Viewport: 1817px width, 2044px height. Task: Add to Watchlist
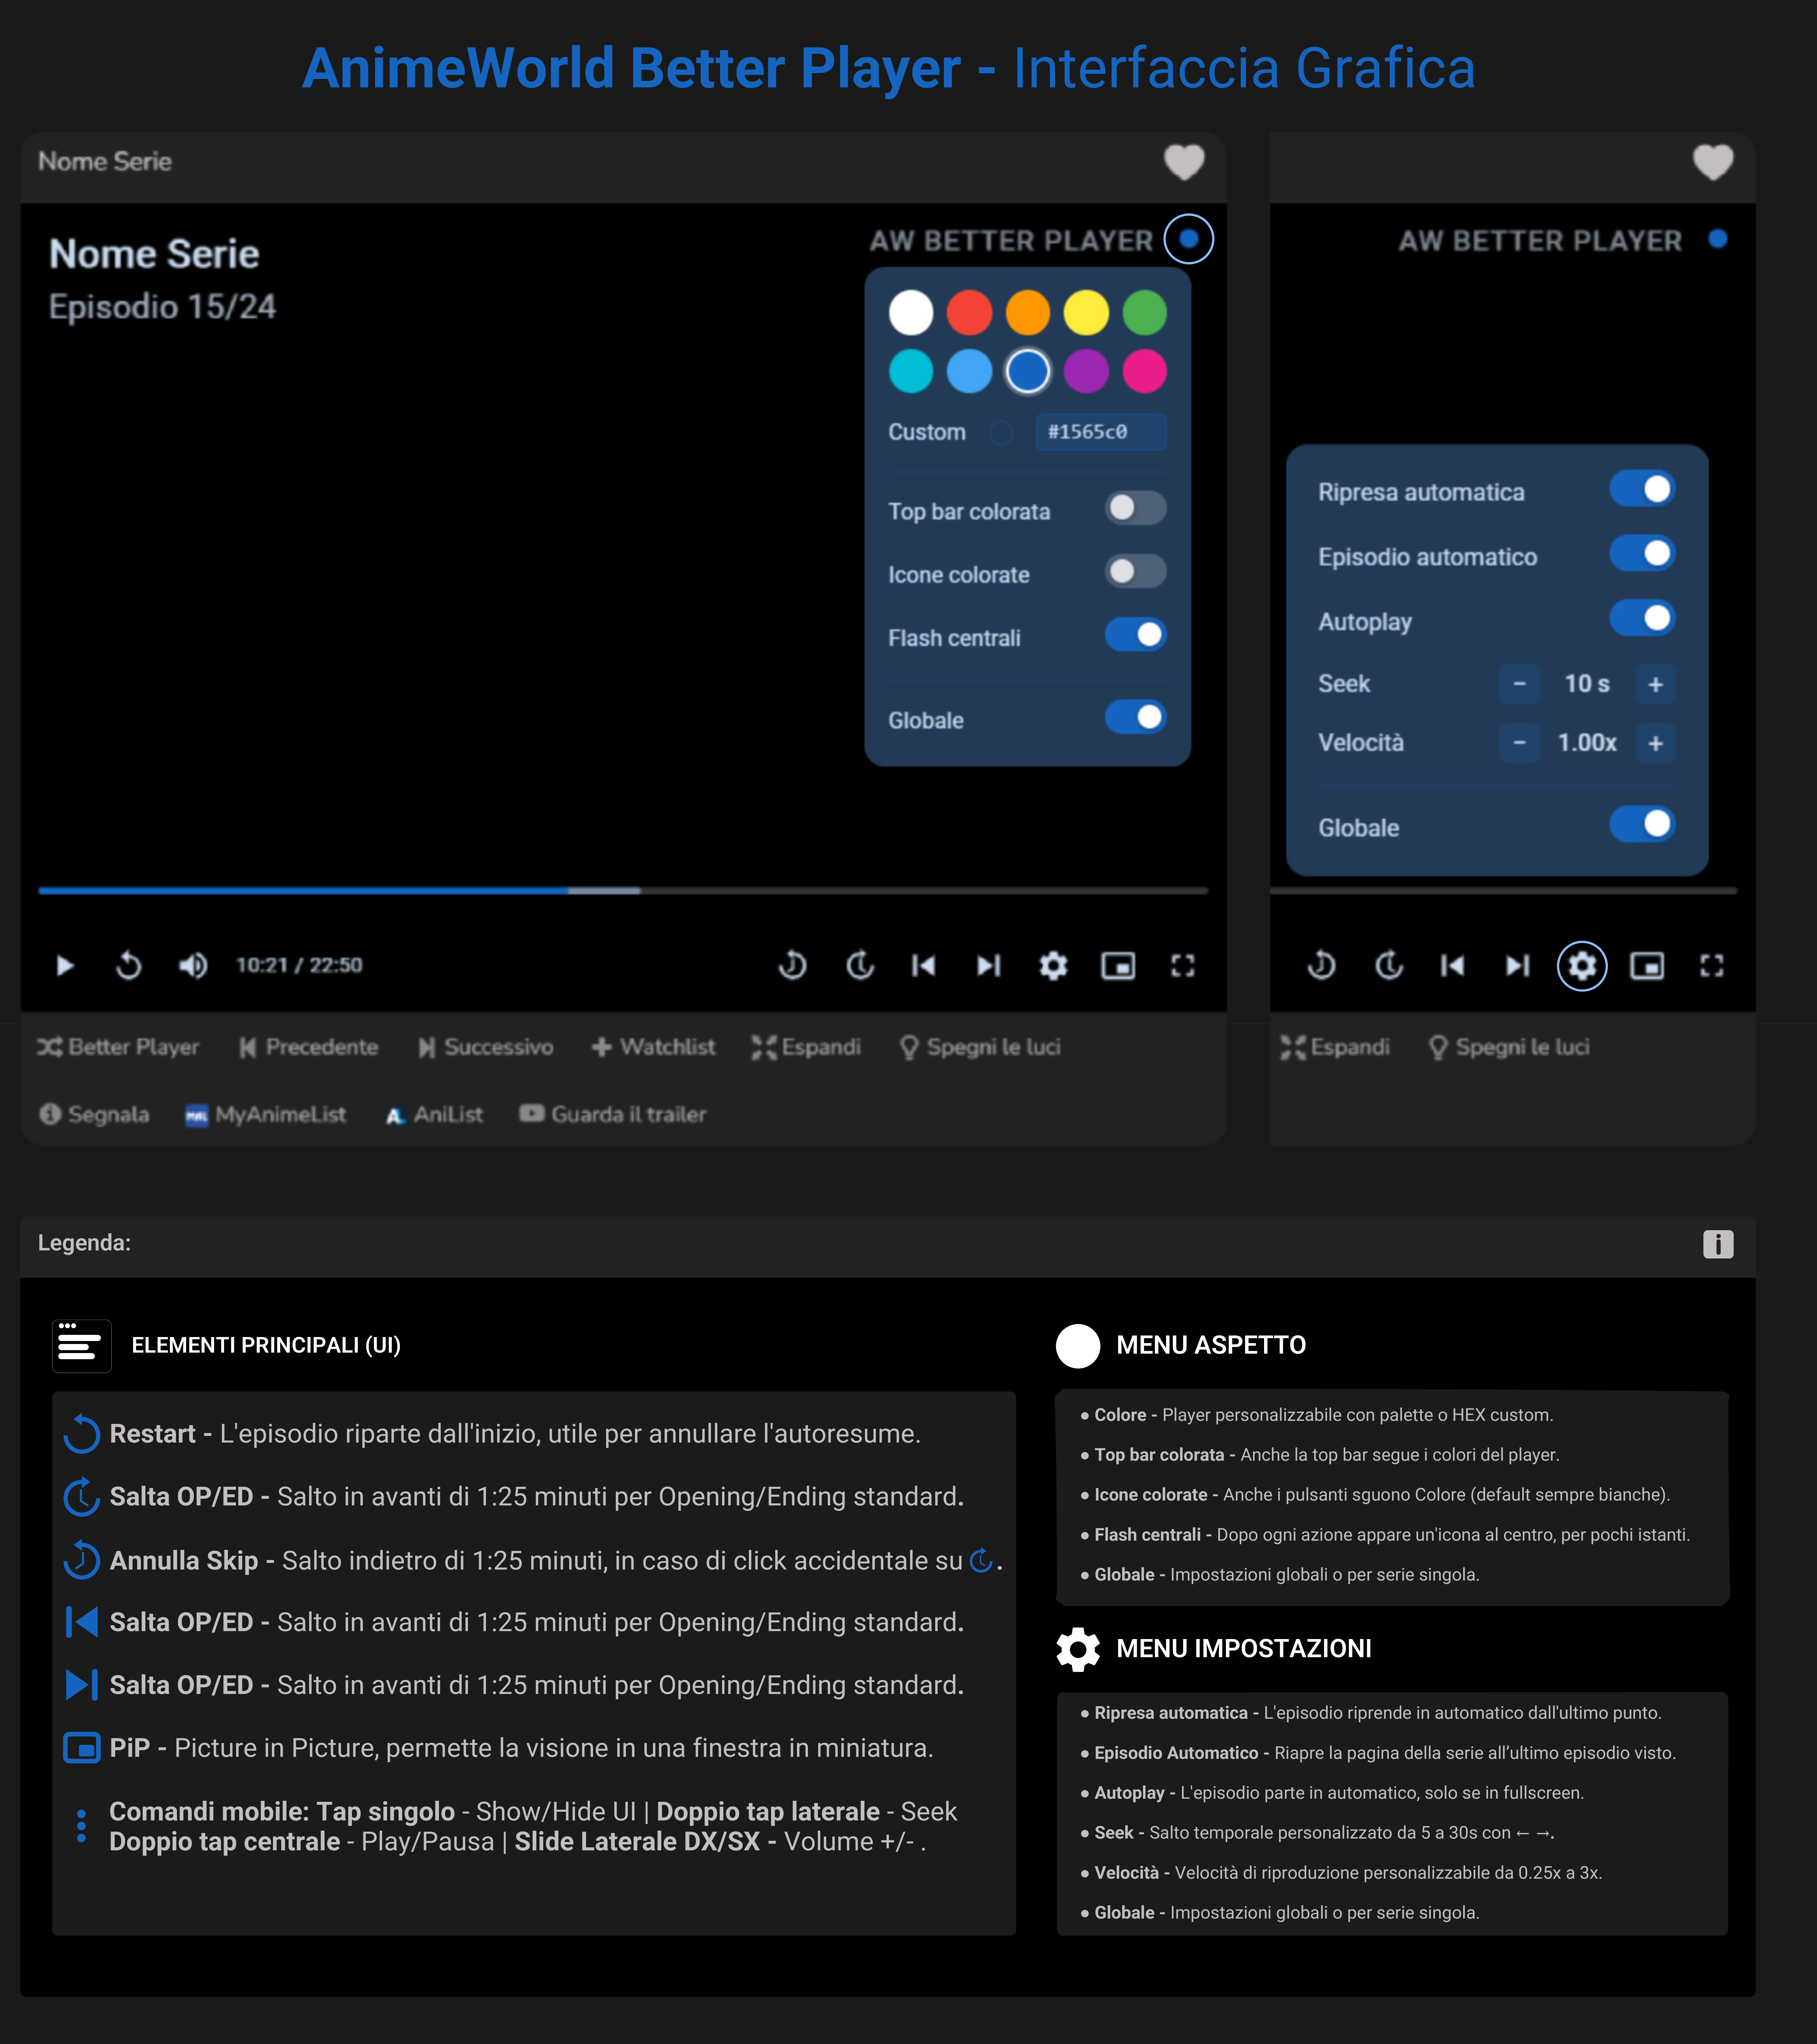coord(654,1047)
